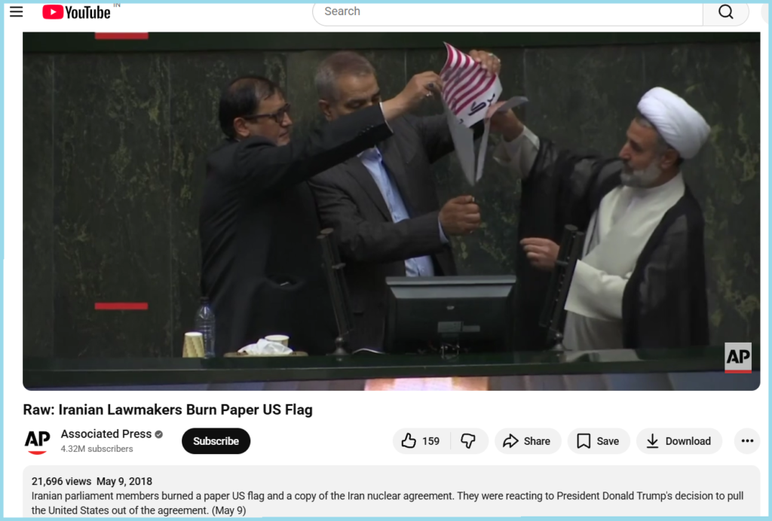This screenshot has height=521, width=772.
Task: Open the hamburger guide menu
Action: (17, 12)
